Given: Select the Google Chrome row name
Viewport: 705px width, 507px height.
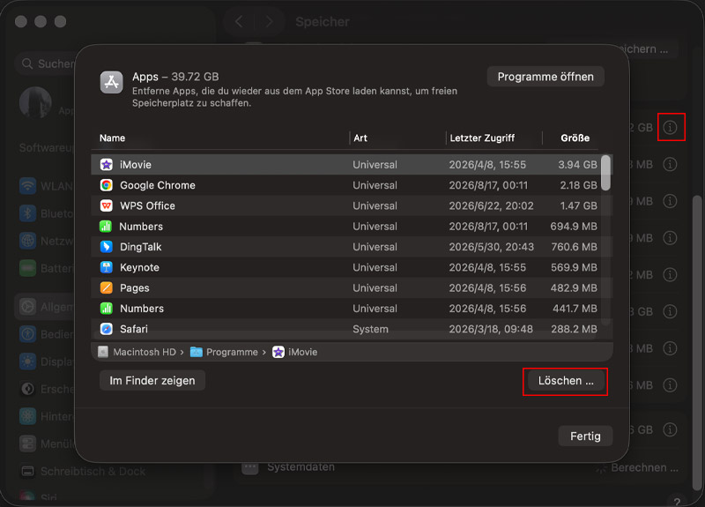Looking at the screenshot, I should click(158, 185).
